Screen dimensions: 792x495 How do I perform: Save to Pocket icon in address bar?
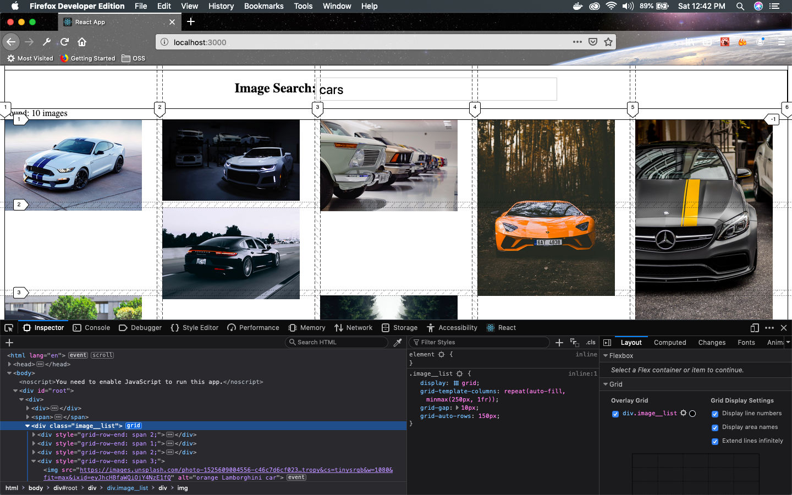pyautogui.click(x=593, y=42)
